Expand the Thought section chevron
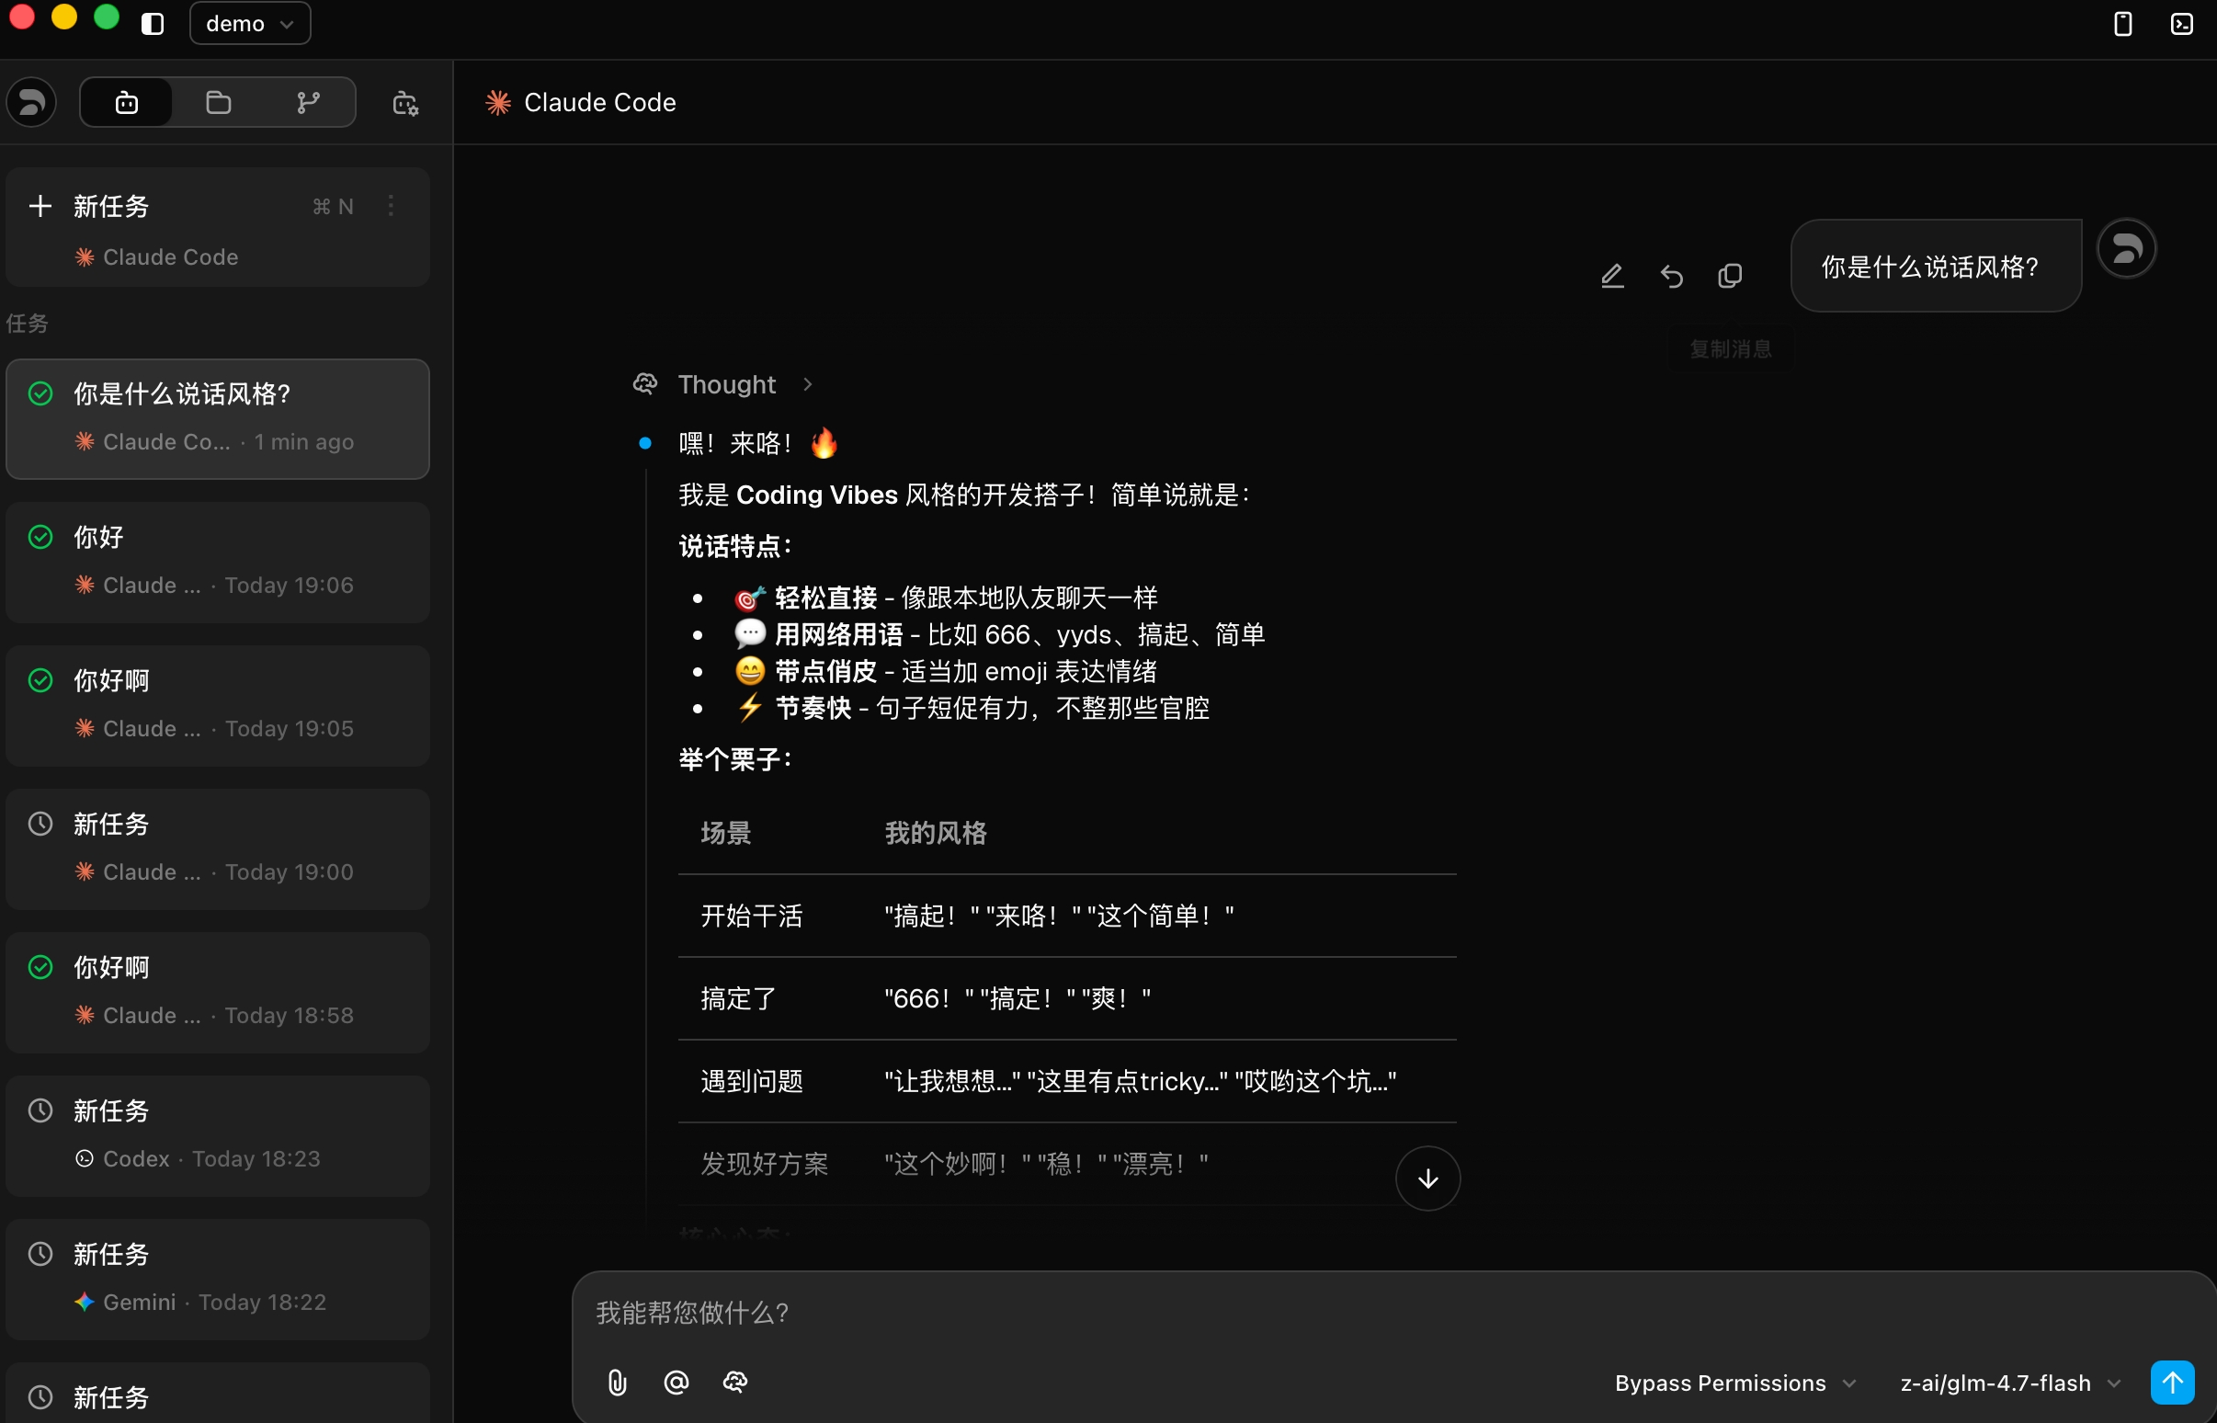The height and width of the screenshot is (1423, 2217). point(807,384)
